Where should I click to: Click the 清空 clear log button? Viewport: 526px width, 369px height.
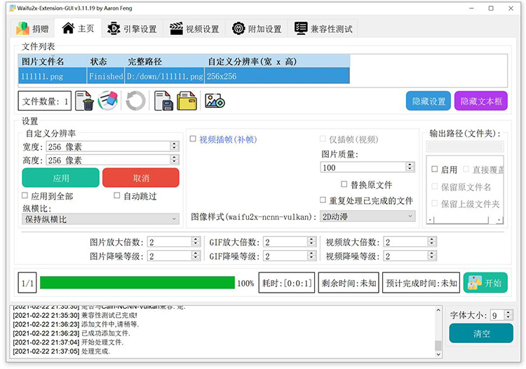(x=481, y=333)
